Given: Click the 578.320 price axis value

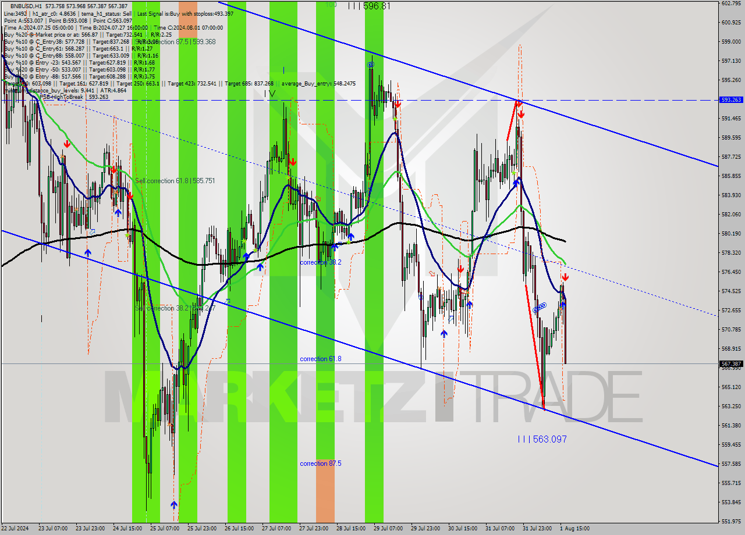Looking at the screenshot, I should tap(731, 252).
